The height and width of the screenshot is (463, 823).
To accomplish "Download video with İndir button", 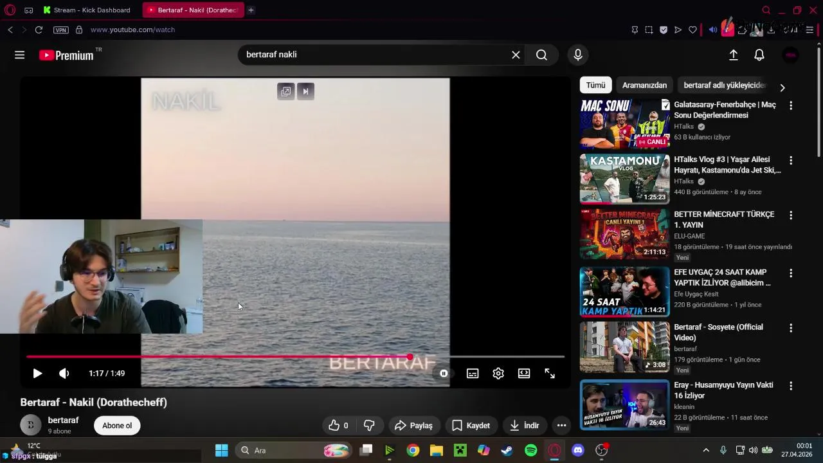I will pyautogui.click(x=525, y=425).
